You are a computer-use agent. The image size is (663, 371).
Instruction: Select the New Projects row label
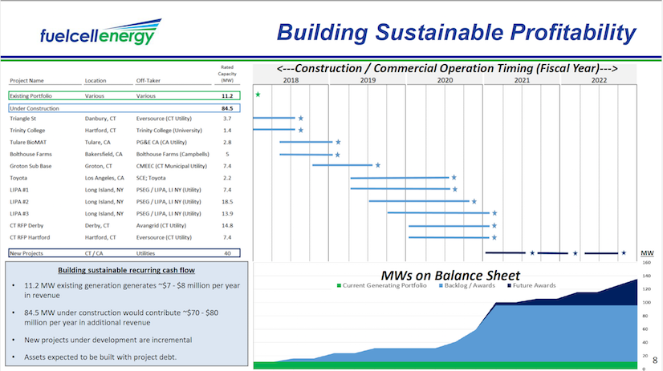click(26, 253)
